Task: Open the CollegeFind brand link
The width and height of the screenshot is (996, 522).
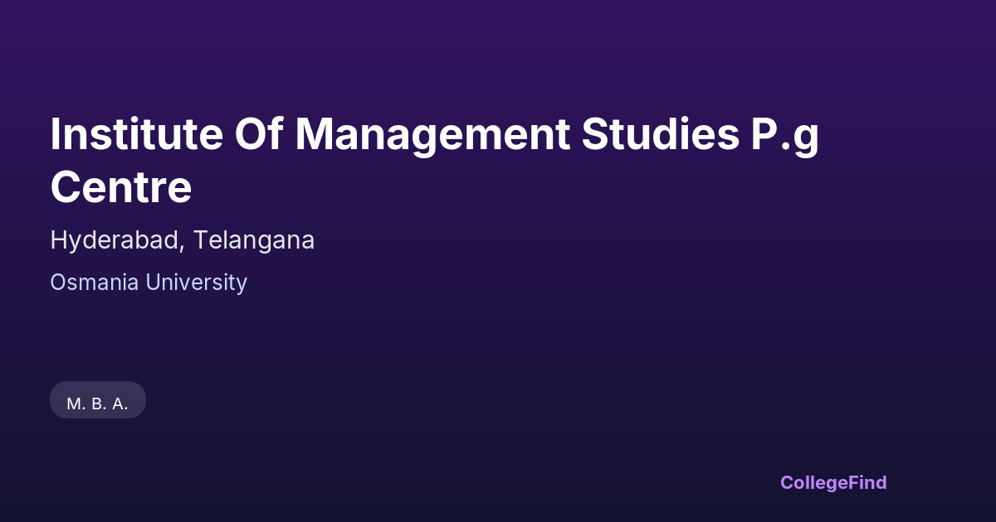Action: [833, 482]
